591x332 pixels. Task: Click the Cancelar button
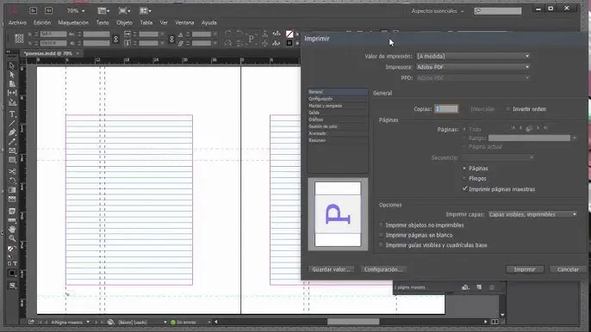(568, 269)
